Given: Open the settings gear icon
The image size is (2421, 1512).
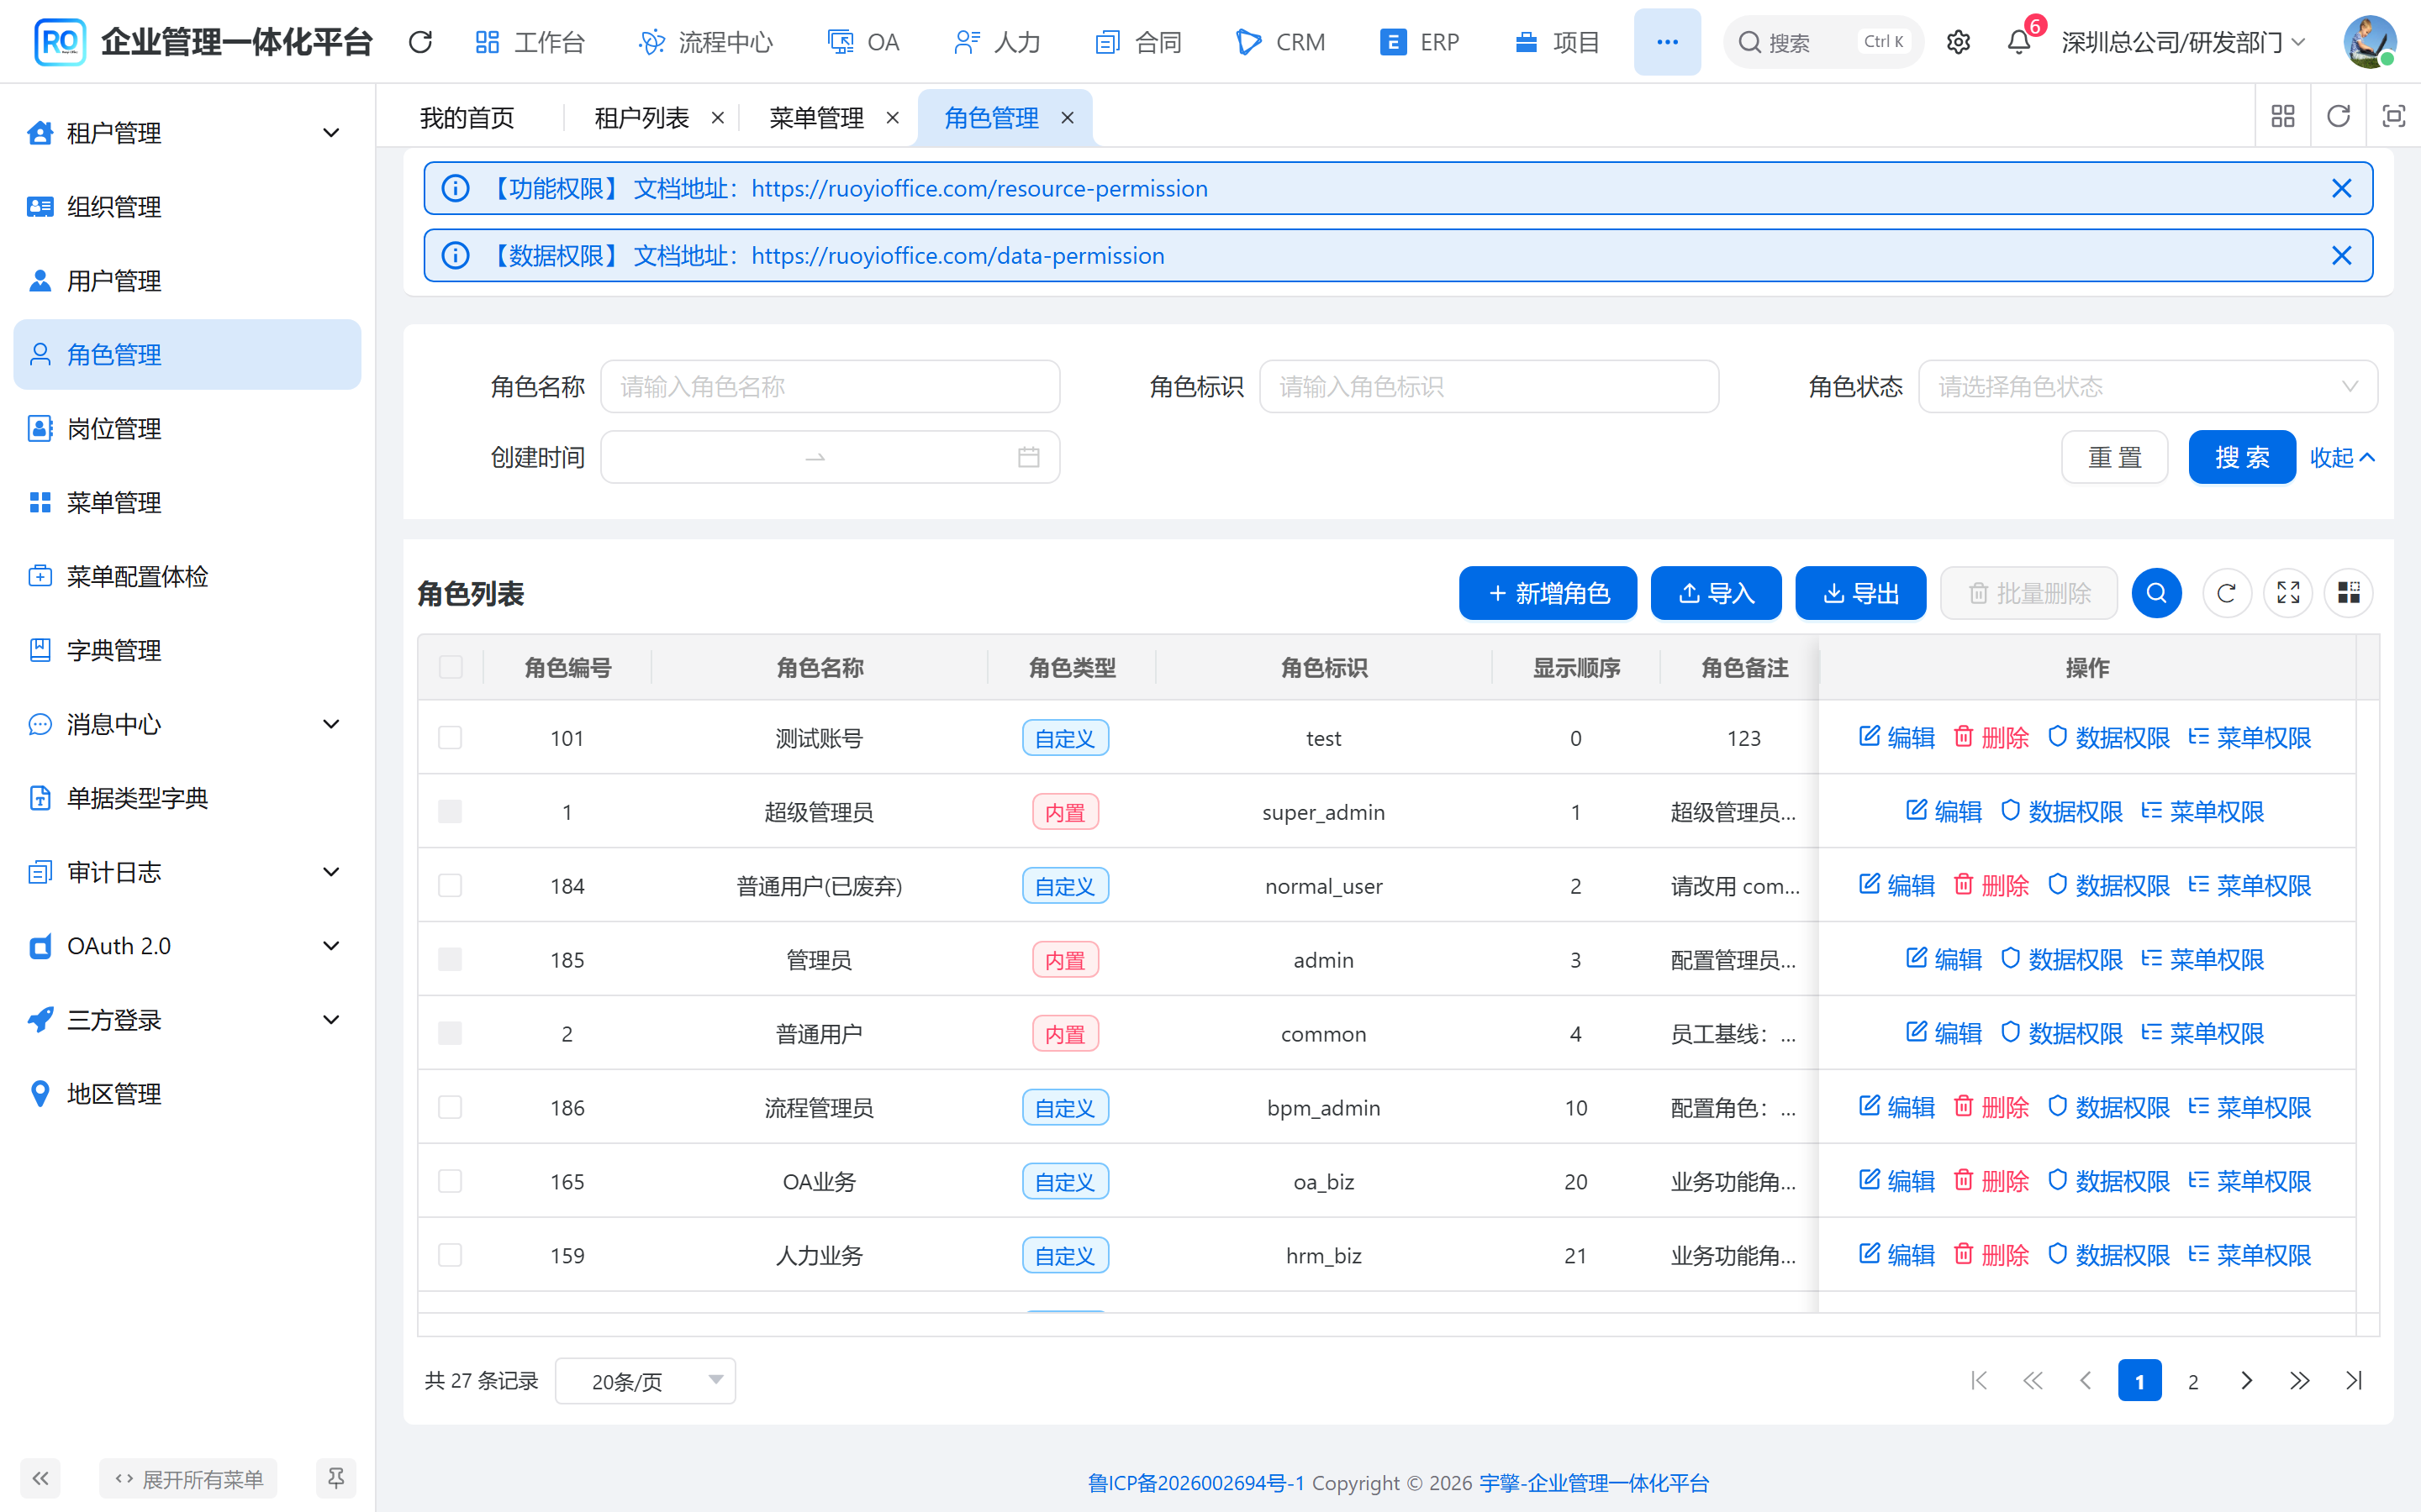Looking at the screenshot, I should pyautogui.click(x=1958, y=42).
